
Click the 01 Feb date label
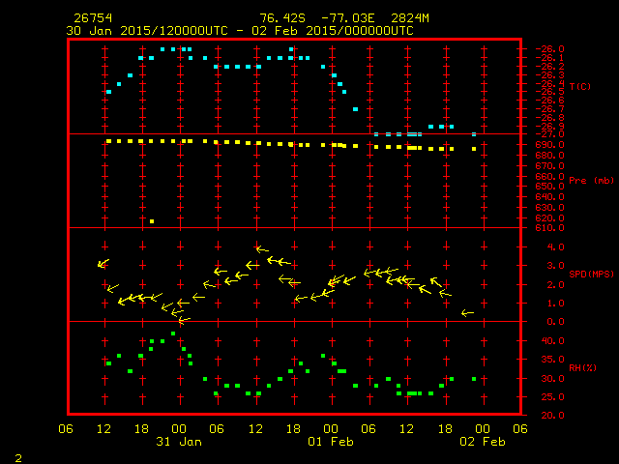[330, 442]
